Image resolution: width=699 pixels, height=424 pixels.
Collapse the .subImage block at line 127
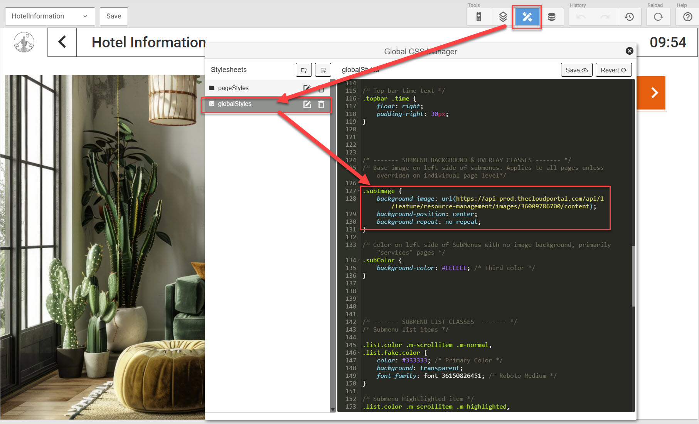[359, 191]
